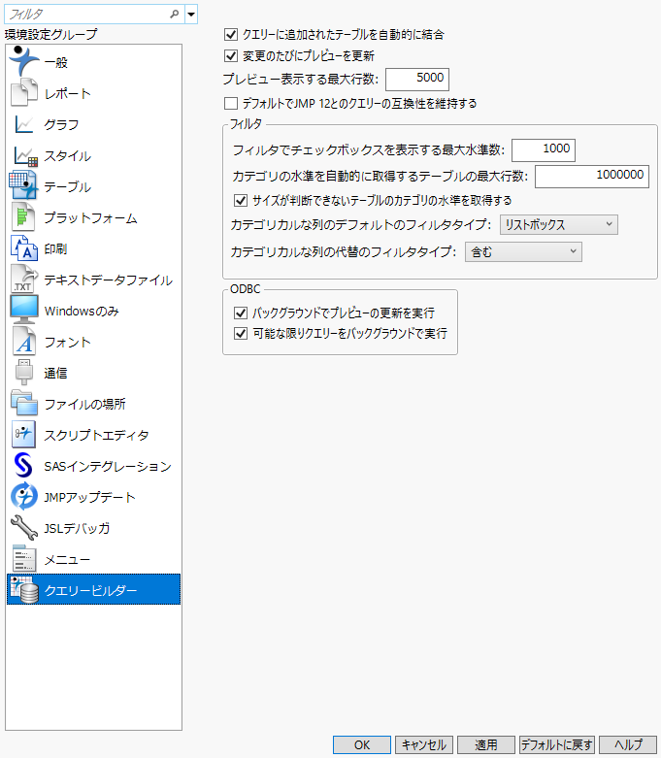The width and height of the screenshot is (661, 758).
Task: Open the フォント (Fonts) category icon
Action: 23,342
